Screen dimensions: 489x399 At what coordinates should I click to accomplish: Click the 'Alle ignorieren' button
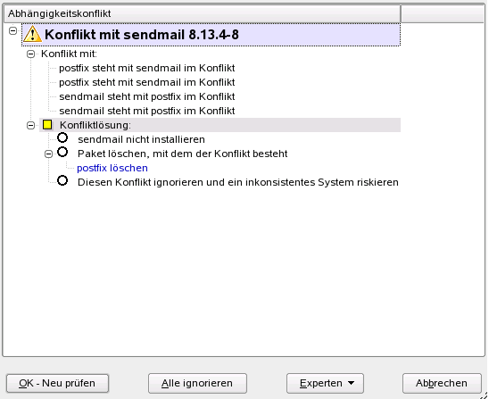[197, 383]
